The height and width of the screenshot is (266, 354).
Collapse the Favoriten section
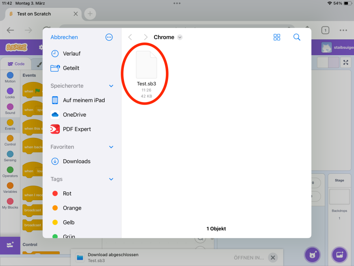[111, 147]
